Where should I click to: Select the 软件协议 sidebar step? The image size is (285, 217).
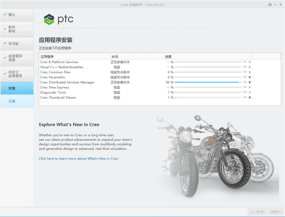[17, 29]
